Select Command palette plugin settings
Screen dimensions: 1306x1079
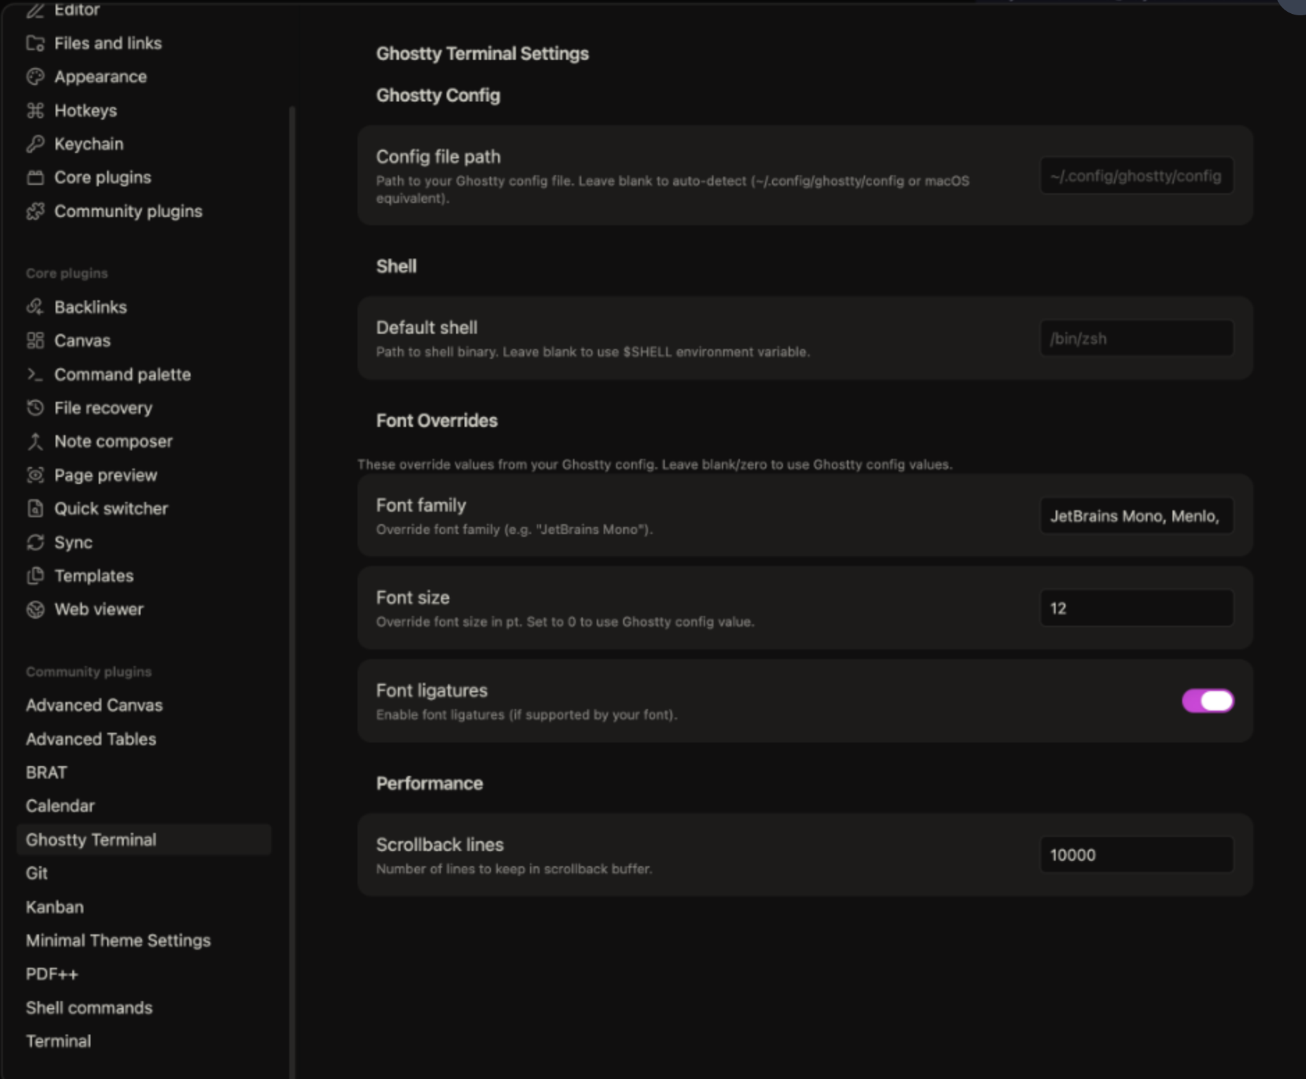pyautogui.click(x=144, y=375)
